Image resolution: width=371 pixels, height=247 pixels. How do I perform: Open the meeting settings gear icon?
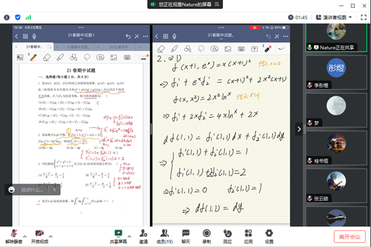269,236
